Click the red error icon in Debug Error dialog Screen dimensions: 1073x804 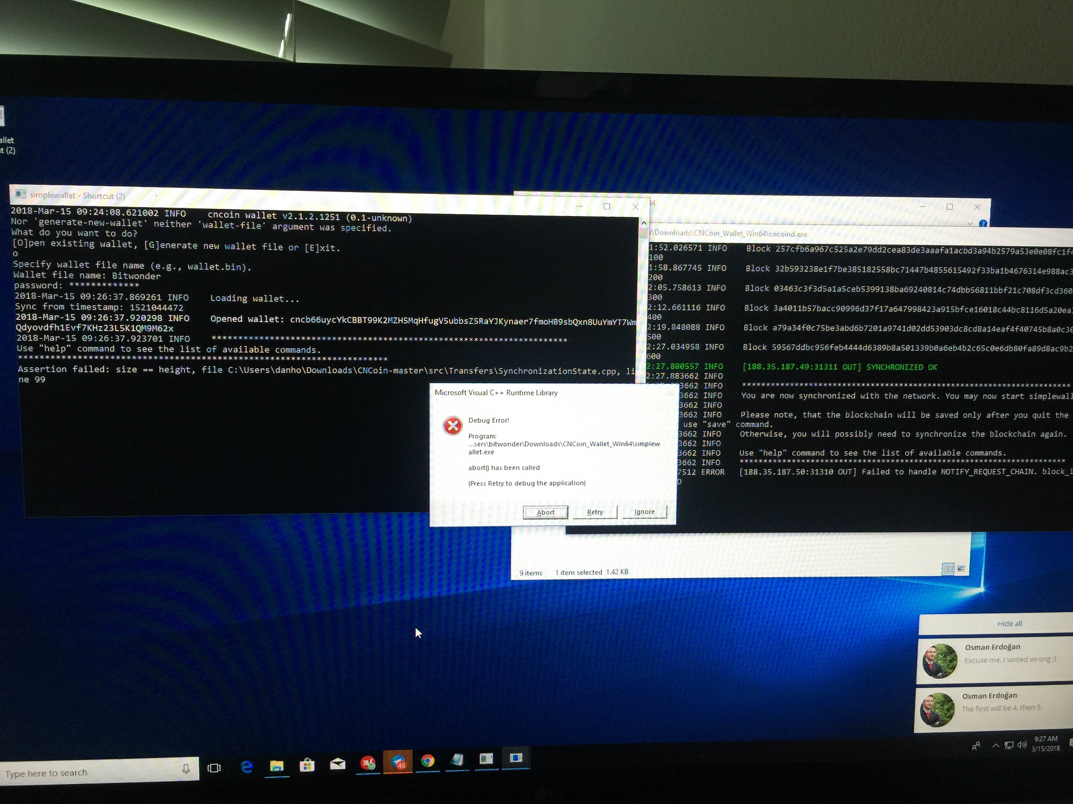click(x=453, y=426)
